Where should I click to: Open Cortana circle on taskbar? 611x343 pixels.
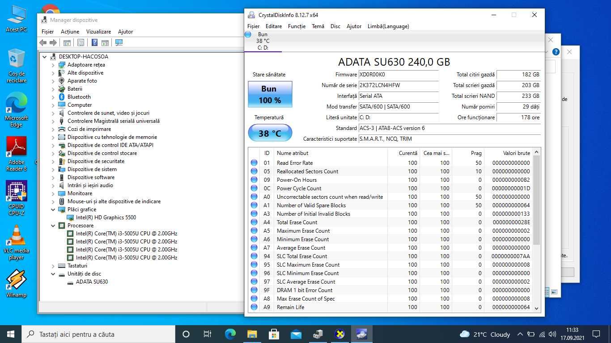point(186,334)
